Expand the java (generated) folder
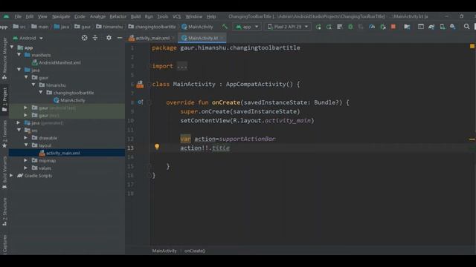 point(19,122)
